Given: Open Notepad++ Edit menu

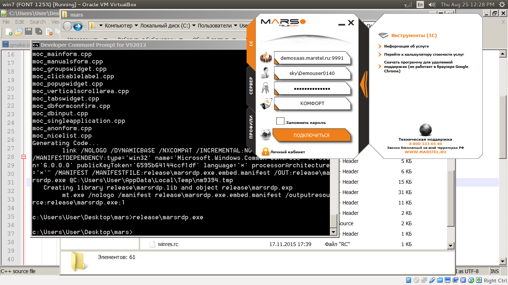Looking at the screenshot, I should tap(20, 22).
